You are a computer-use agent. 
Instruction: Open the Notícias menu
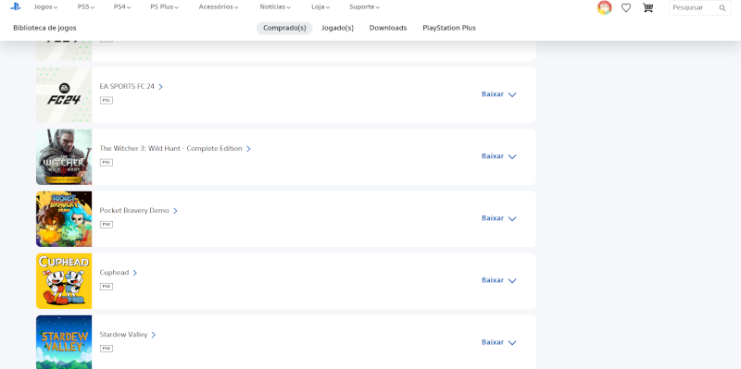coord(275,7)
